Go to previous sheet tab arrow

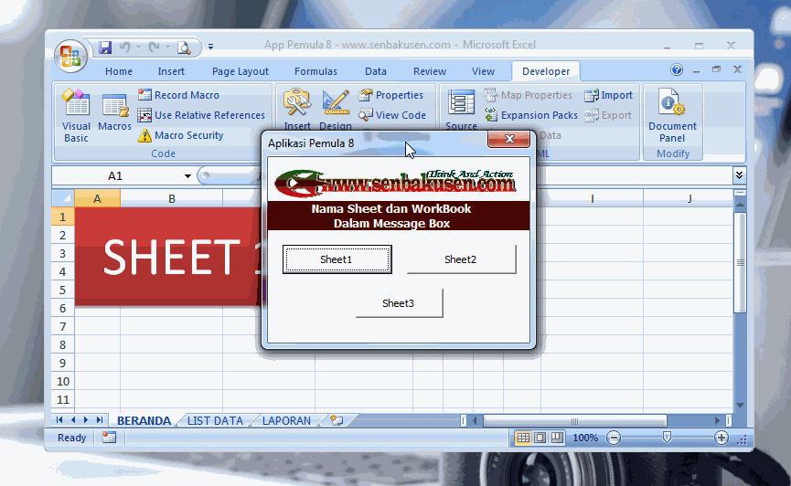click(73, 420)
